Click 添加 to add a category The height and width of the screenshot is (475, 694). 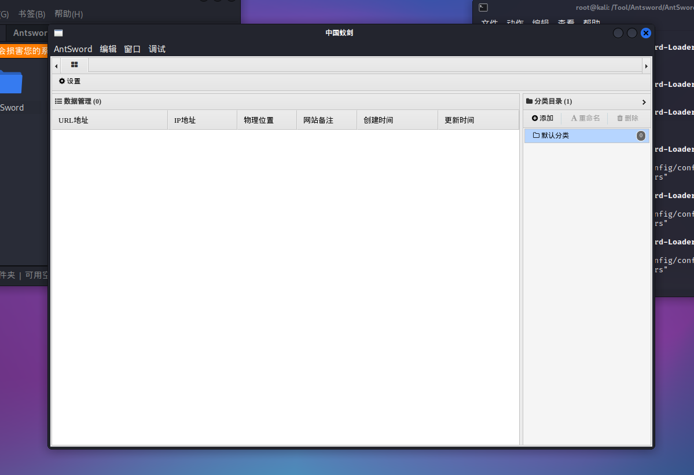click(542, 118)
